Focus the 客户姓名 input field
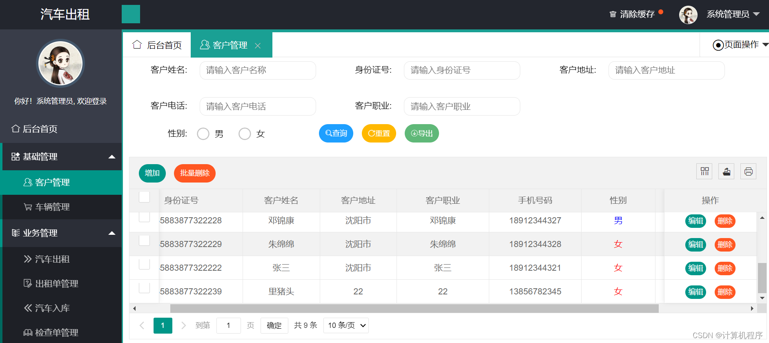 [x=258, y=70]
